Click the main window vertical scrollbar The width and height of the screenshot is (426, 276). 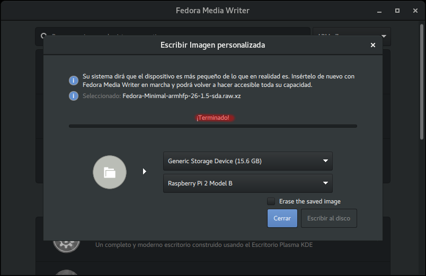point(422,82)
